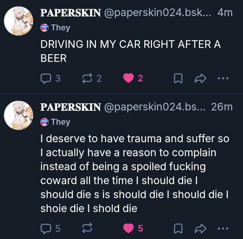Open the 4m timestamp link

point(224,13)
